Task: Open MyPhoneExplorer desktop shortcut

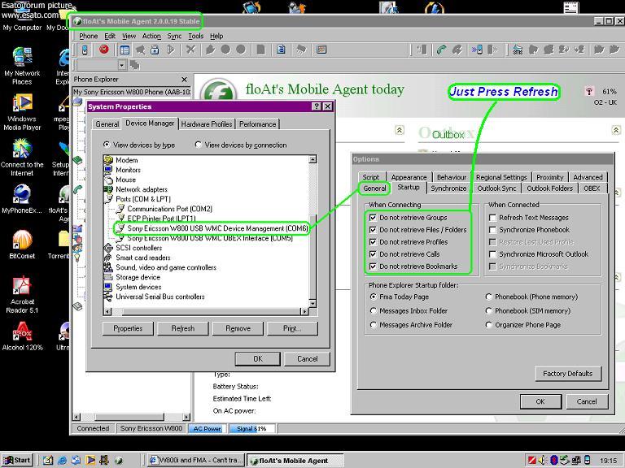Action: point(22,199)
